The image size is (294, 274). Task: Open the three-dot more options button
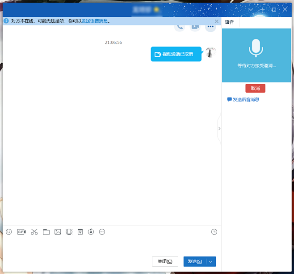210,27
